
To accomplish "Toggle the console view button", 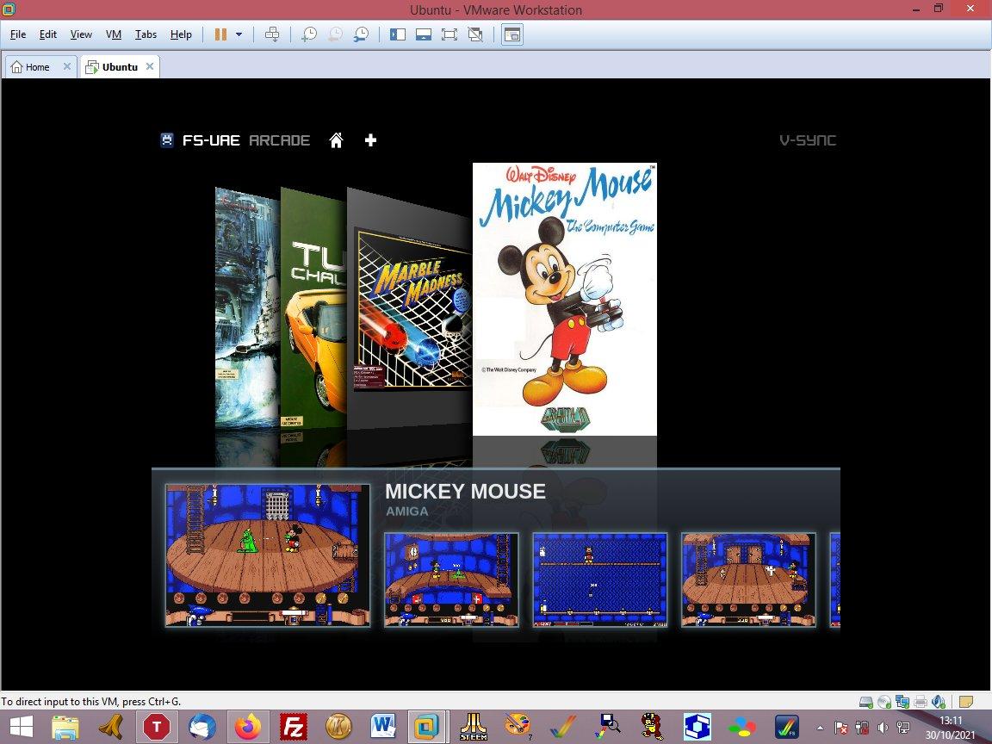I will (512, 34).
